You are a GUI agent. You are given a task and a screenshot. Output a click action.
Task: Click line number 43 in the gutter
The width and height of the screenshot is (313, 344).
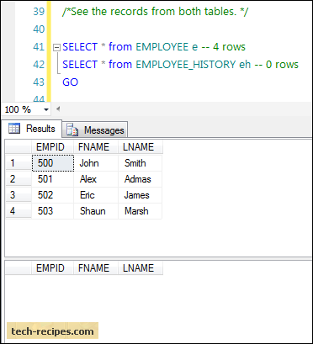coord(39,82)
